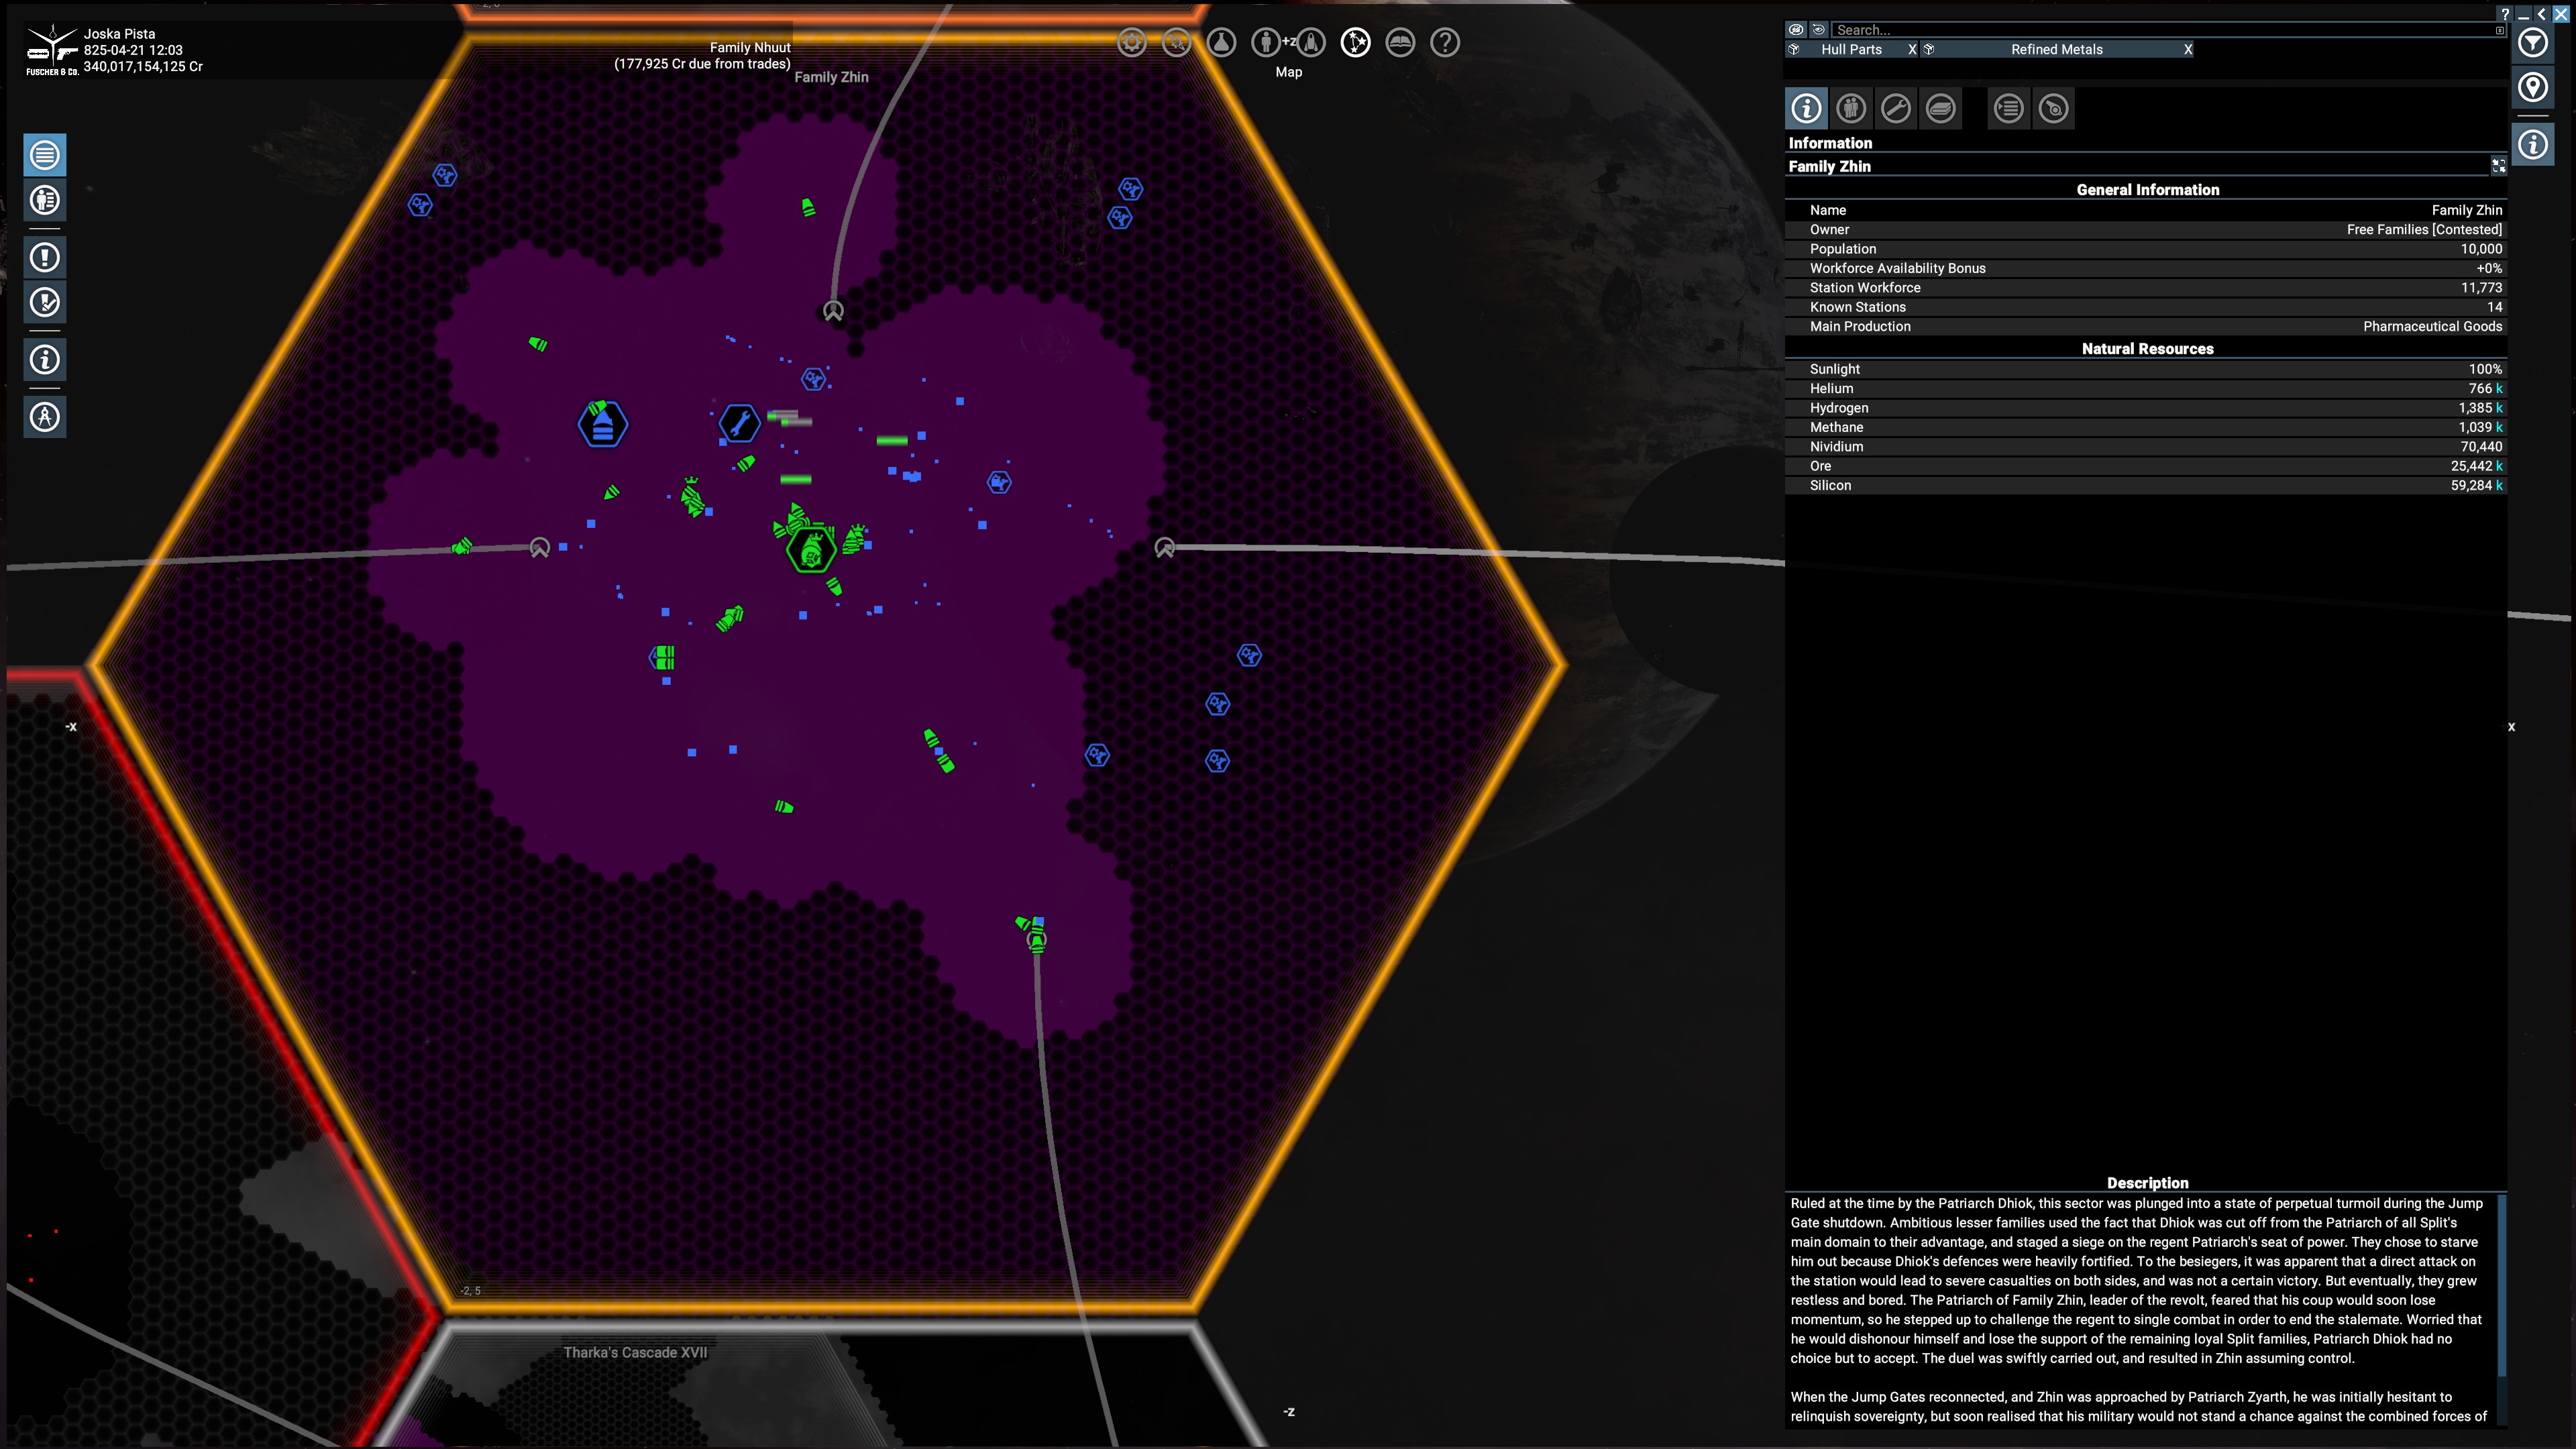
Task: Toggle the crossed-out eye visibility filter
Action: [x=1796, y=30]
